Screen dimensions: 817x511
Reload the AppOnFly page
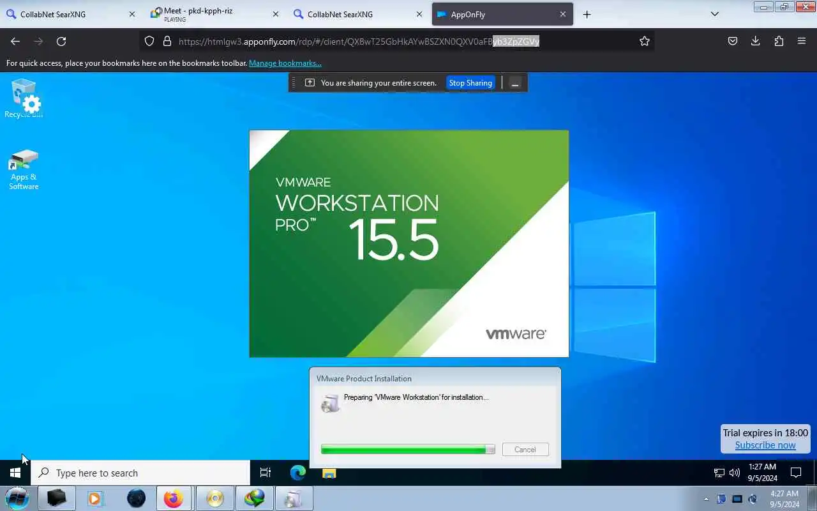click(x=61, y=41)
